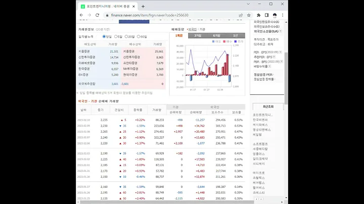
Task: Open the Chrome profile avatar
Action: pos(275,15)
